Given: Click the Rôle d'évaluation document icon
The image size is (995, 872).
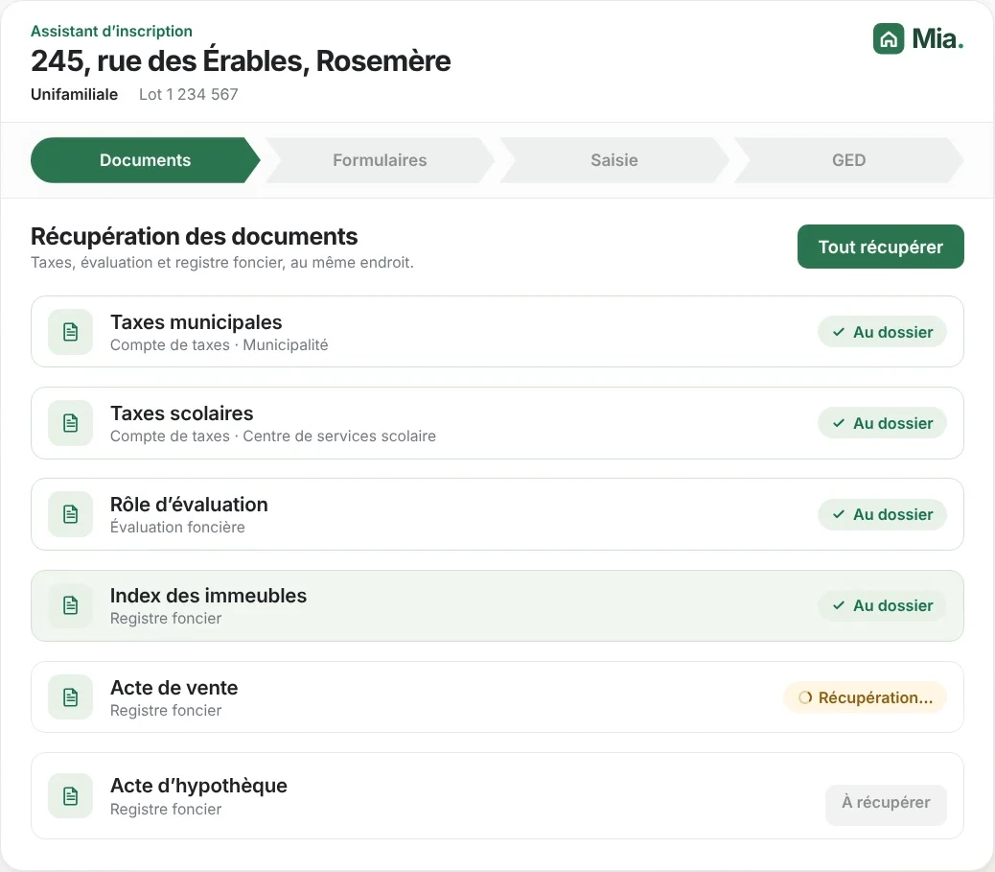Looking at the screenshot, I should click(70, 514).
